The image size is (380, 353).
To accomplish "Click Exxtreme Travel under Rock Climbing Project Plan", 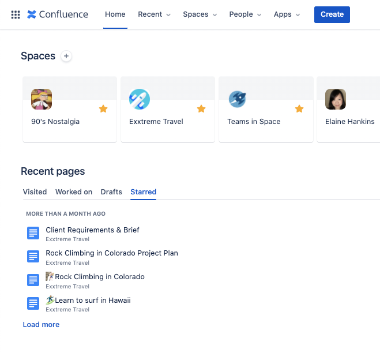I will 67,263.
